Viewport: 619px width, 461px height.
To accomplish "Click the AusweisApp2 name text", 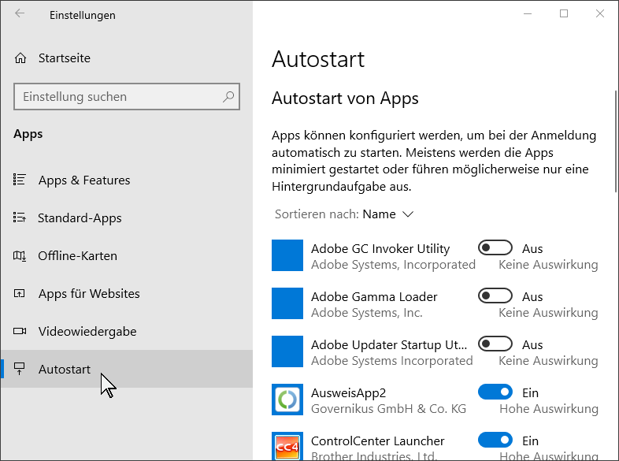I will point(348,393).
